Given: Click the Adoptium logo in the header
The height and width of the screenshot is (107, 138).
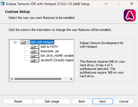Looking at the screenshot, I should [x=130, y=15].
